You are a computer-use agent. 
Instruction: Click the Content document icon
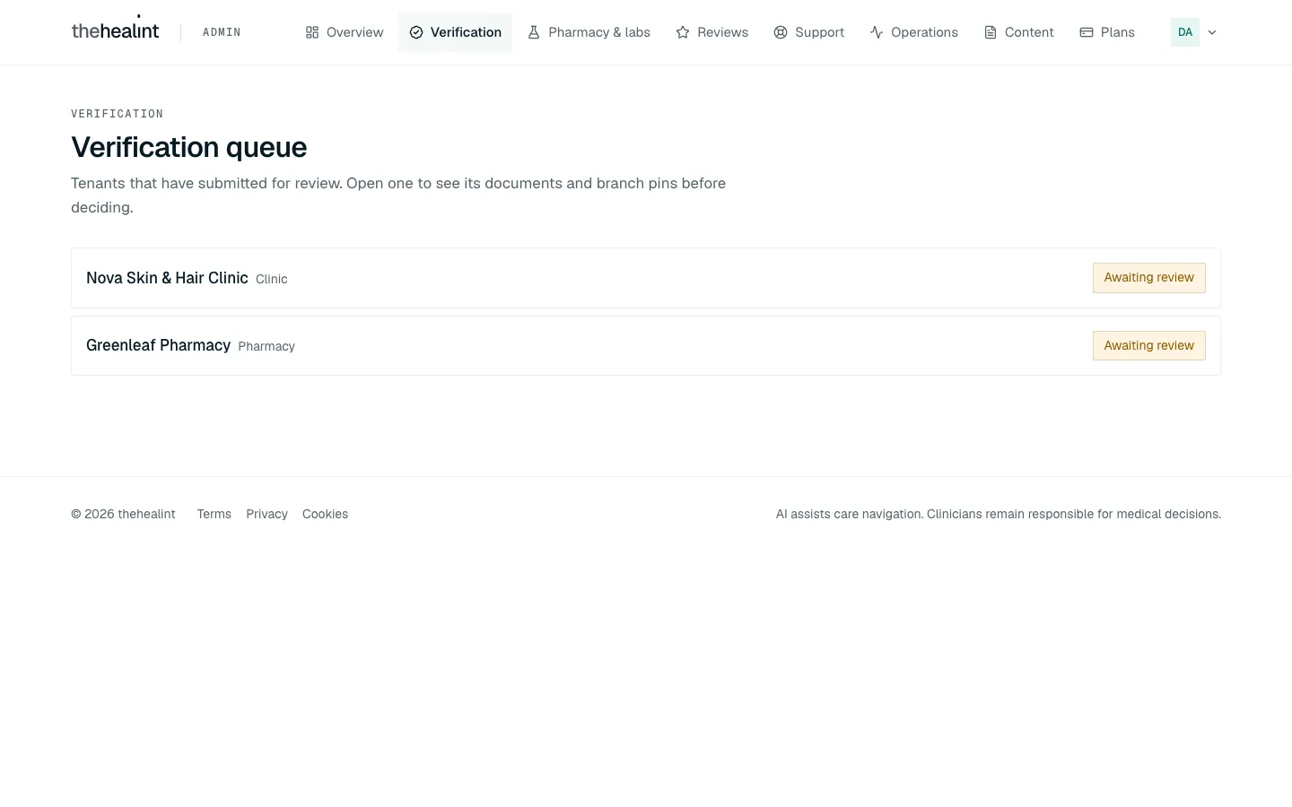coord(991,32)
